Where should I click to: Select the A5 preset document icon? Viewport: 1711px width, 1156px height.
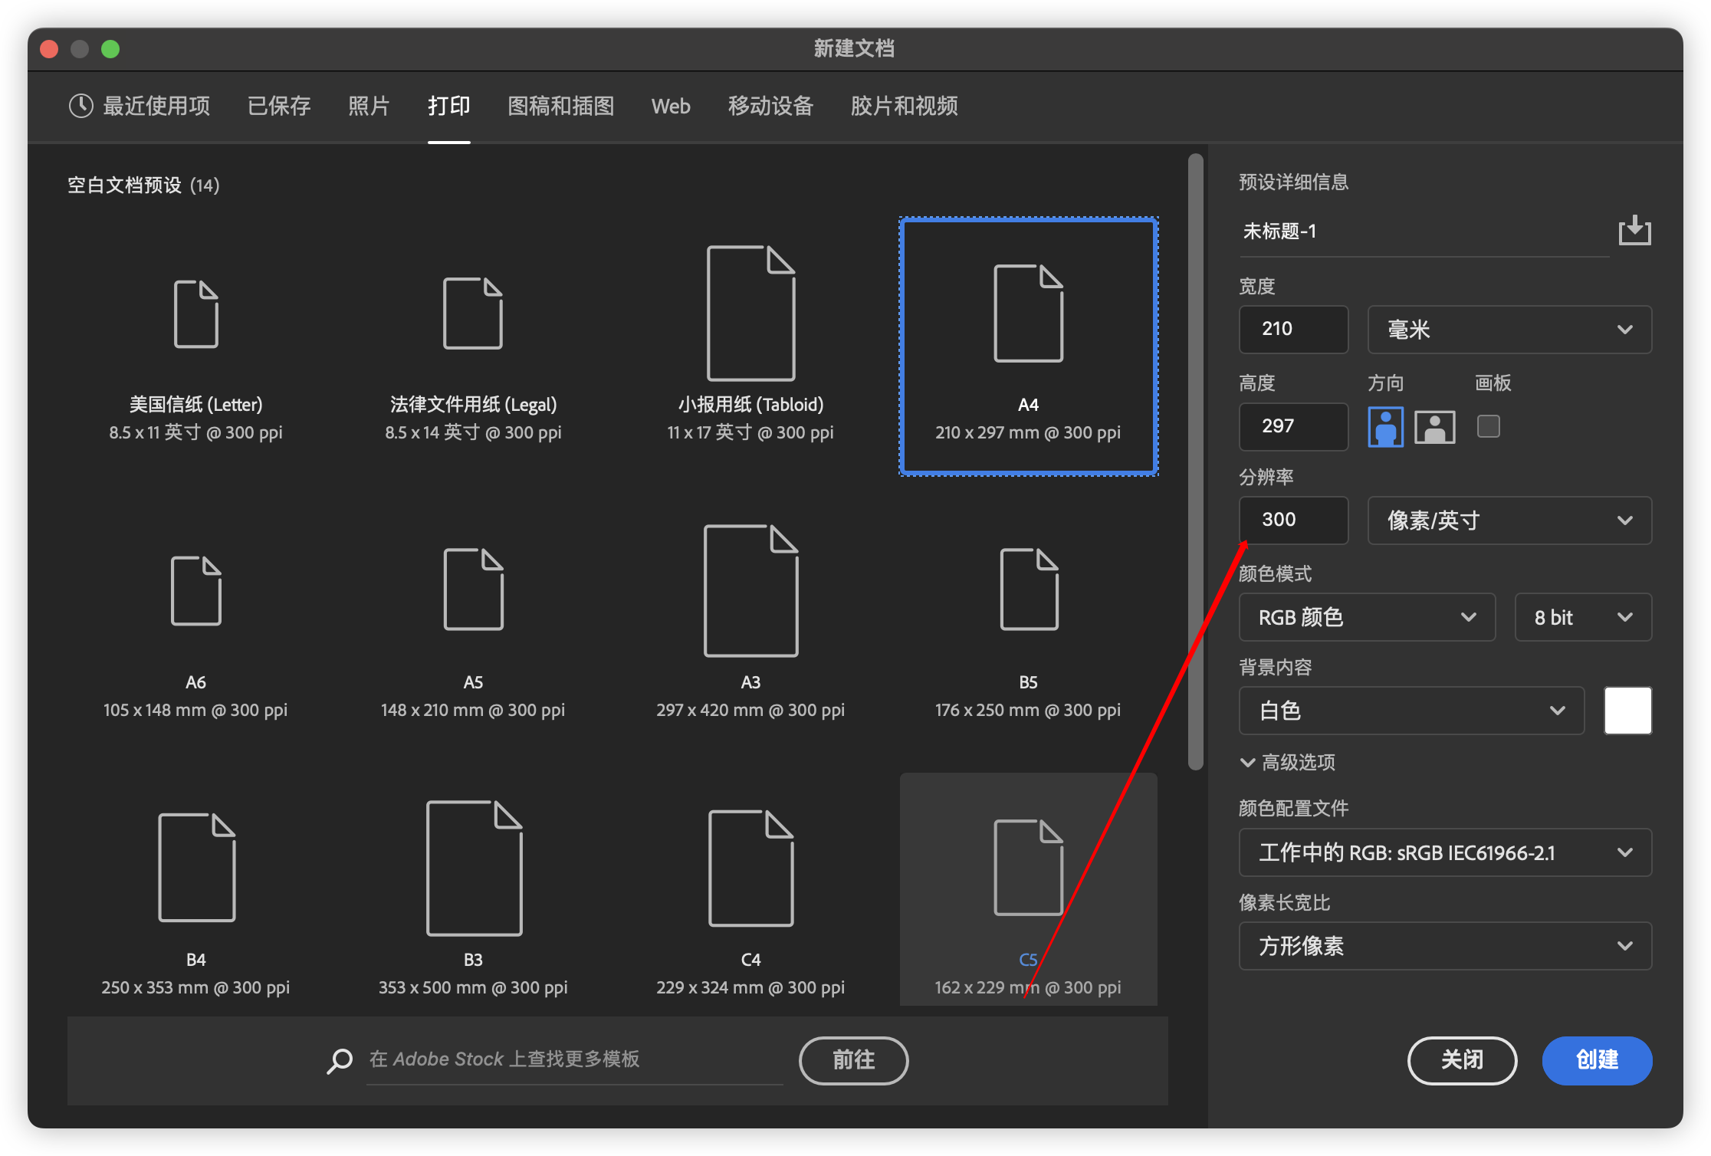pos(473,589)
